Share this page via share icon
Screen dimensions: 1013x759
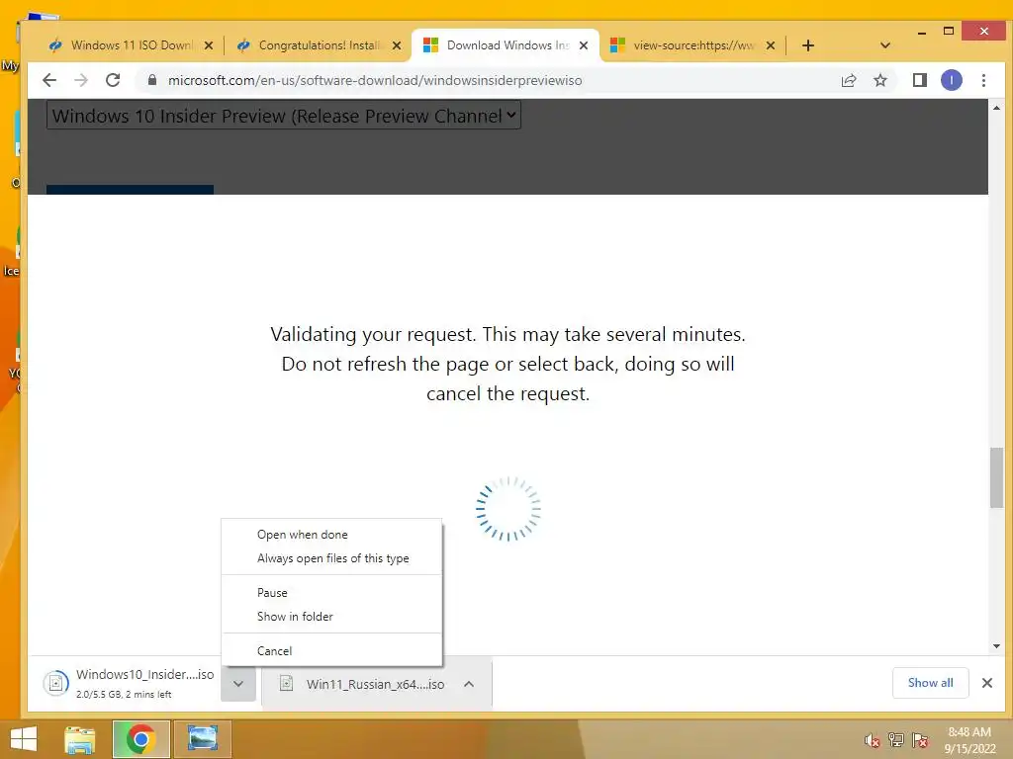click(x=848, y=80)
